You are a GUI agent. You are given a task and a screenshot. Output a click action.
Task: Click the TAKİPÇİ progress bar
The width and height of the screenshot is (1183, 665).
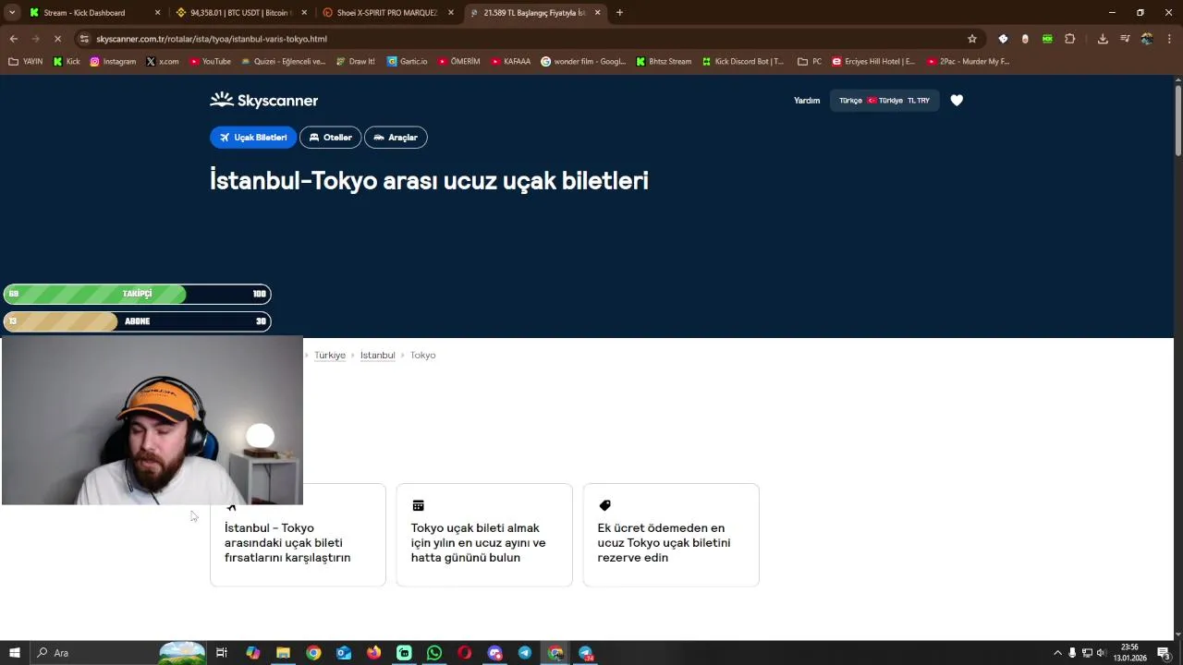[x=137, y=294]
